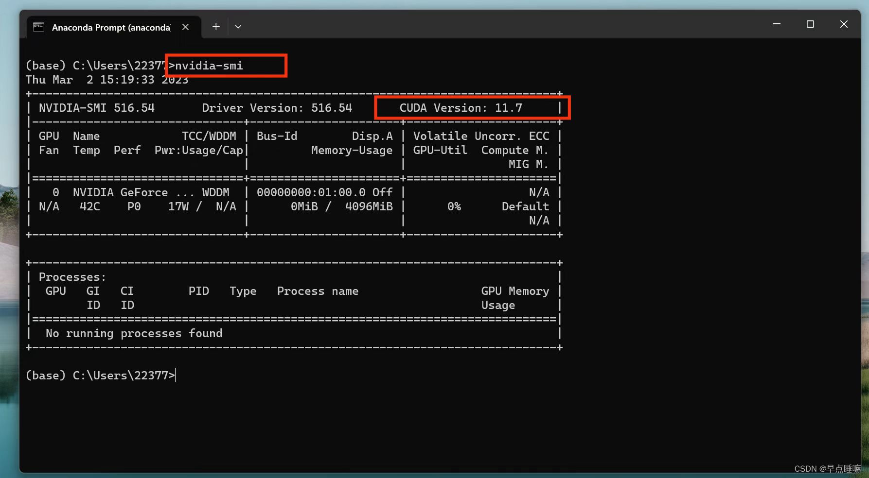Viewport: 869px width, 478px height.
Task: Maximize the terminal window
Action: click(810, 24)
